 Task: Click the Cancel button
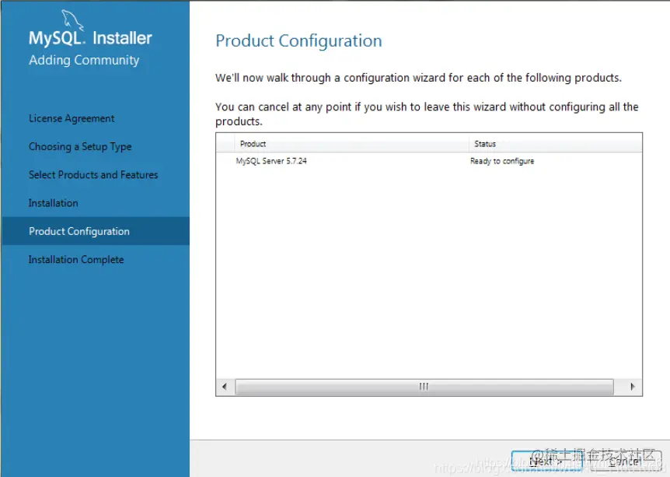click(x=624, y=461)
